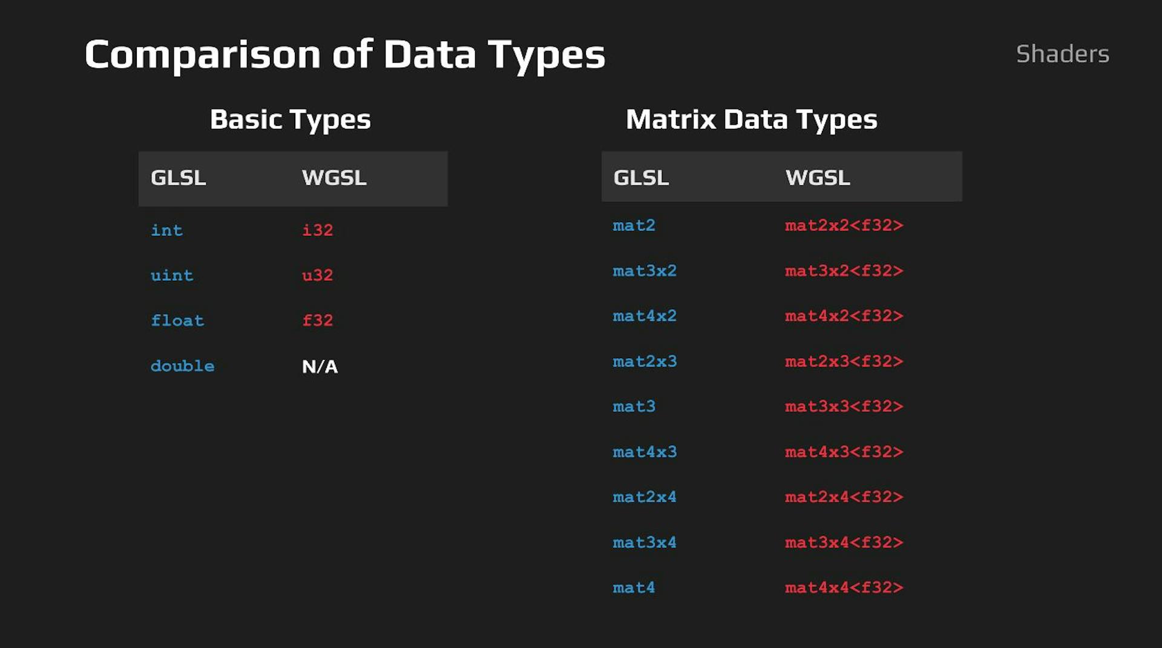Click GLSL header in Basic Types table

coord(178,178)
